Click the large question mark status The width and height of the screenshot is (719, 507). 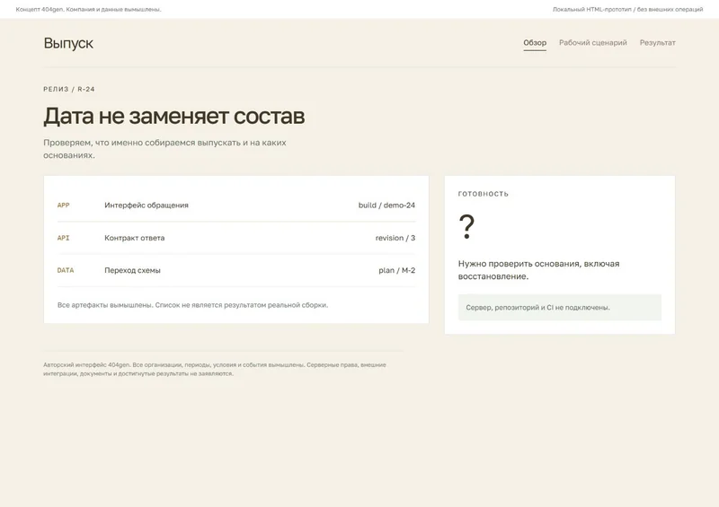click(466, 226)
